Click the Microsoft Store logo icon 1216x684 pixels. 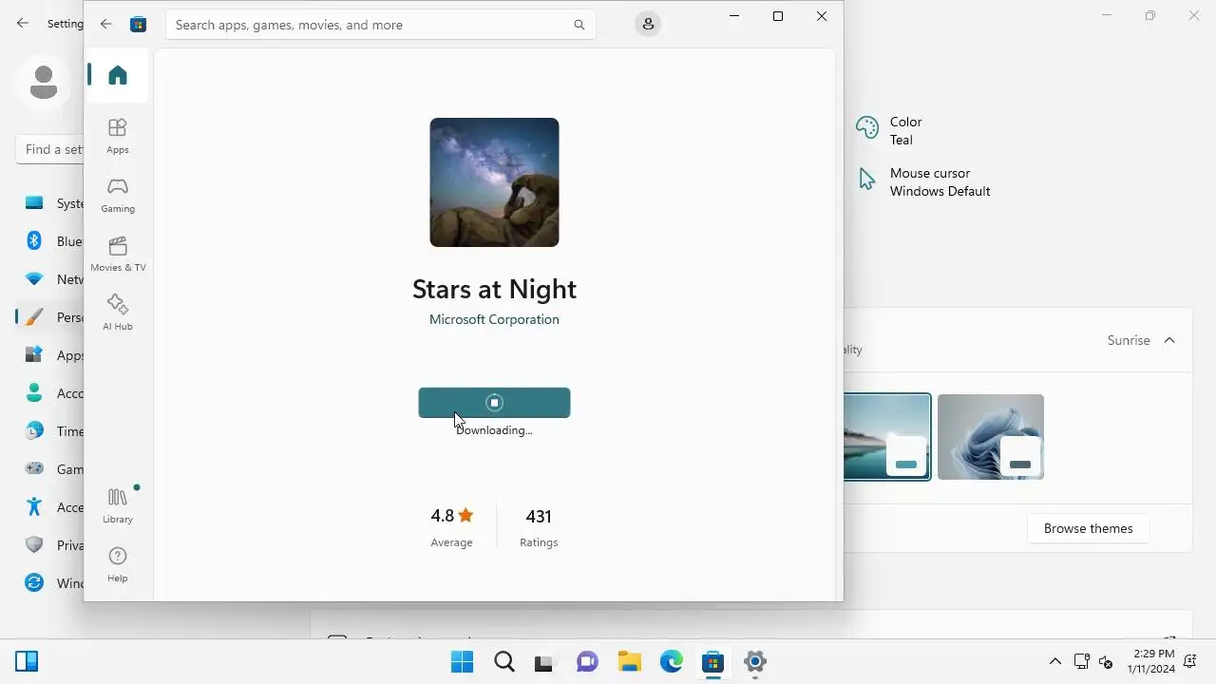139,25
